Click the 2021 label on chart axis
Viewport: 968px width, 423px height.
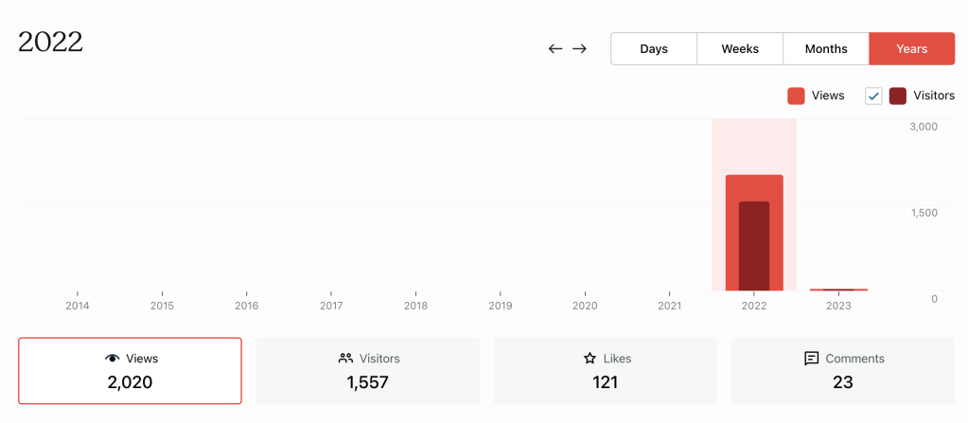(x=670, y=306)
